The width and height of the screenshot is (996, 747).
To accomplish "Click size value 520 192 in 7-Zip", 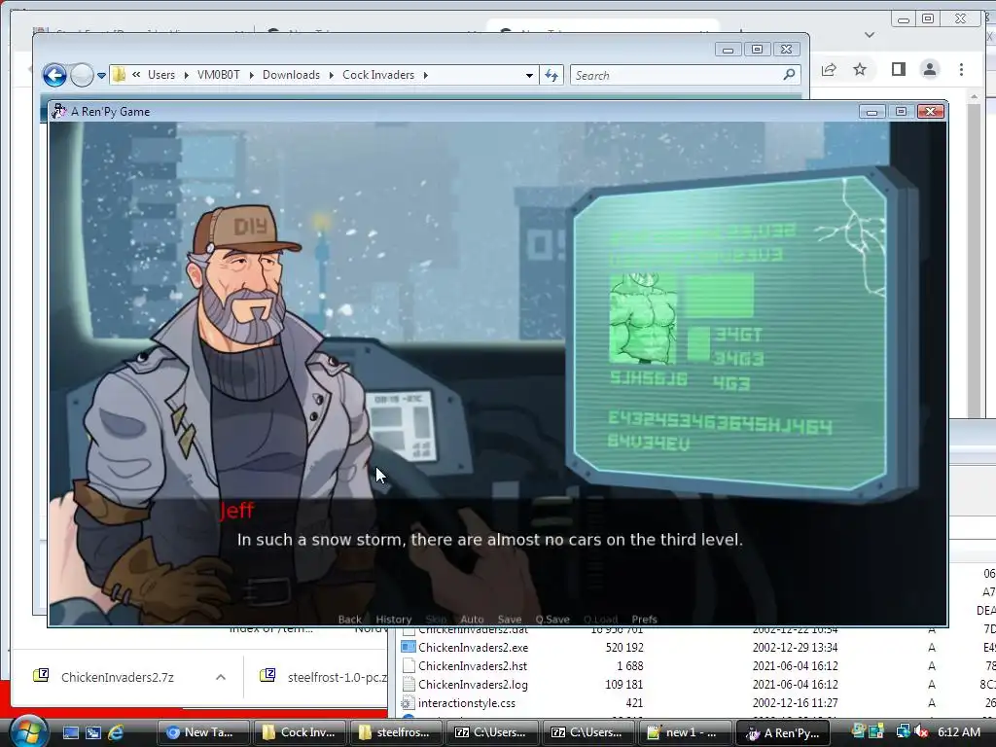I will (x=623, y=647).
